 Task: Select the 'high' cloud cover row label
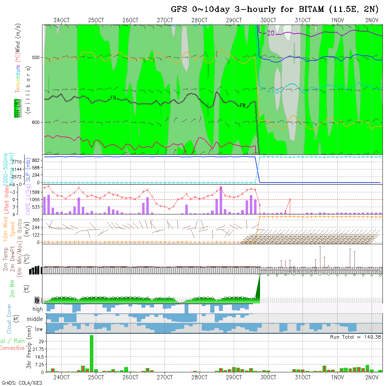pos(38,309)
